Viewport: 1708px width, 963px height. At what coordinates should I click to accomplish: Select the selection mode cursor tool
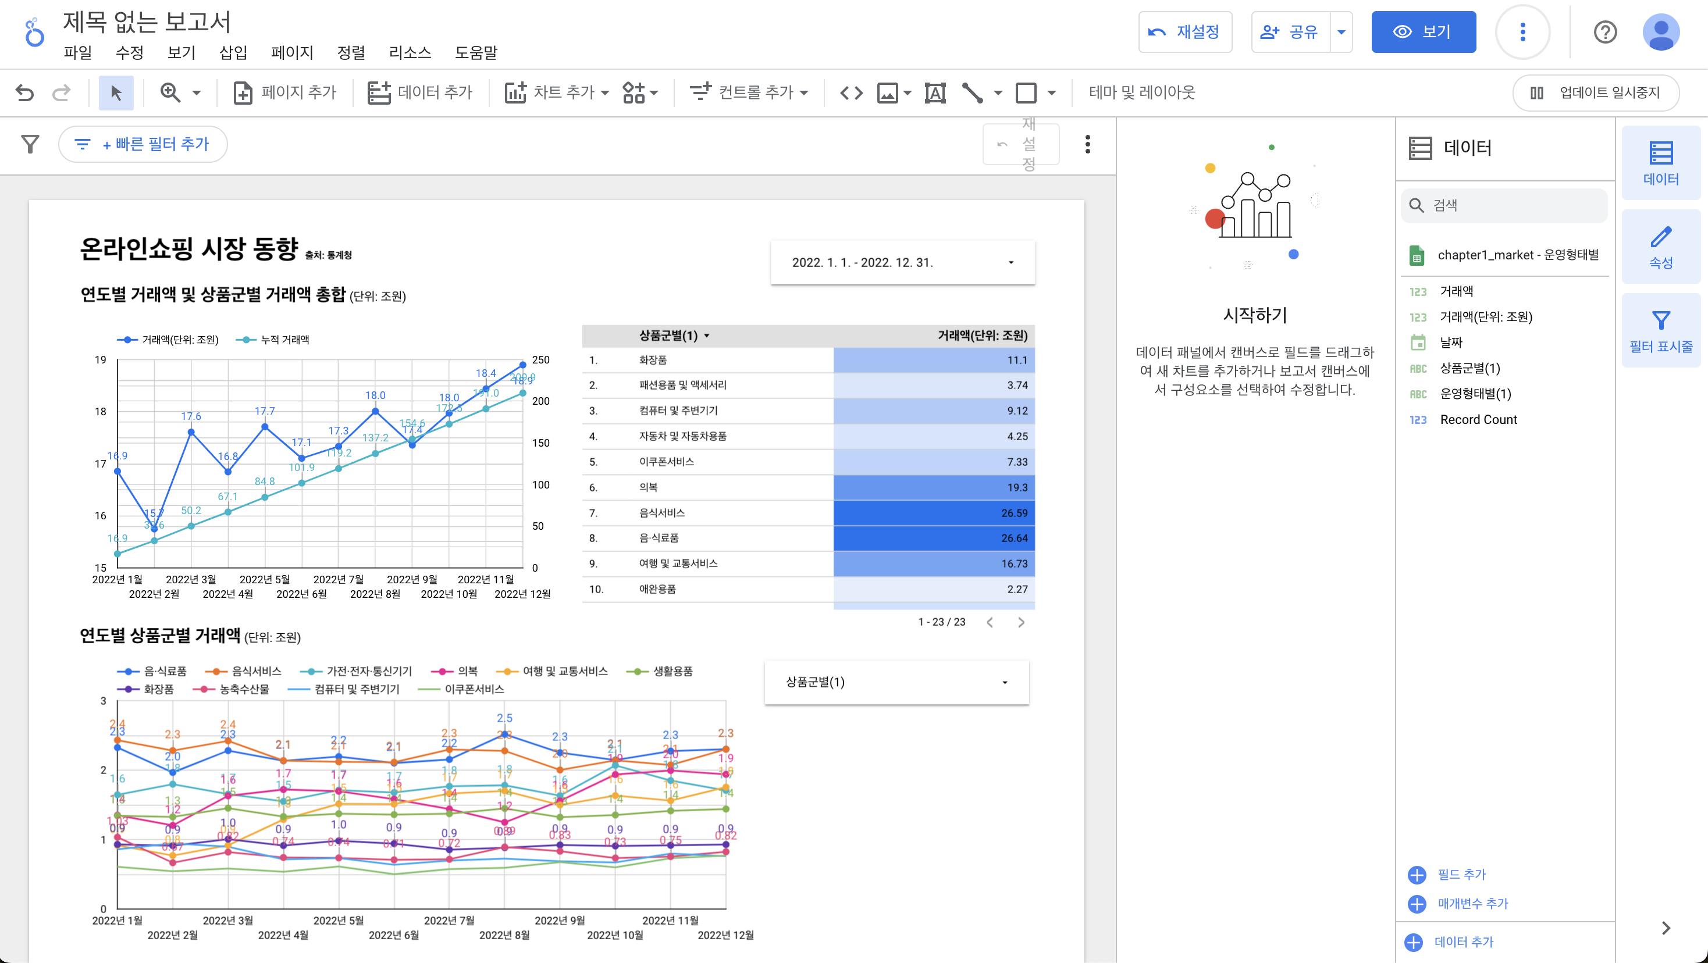point(116,93)
